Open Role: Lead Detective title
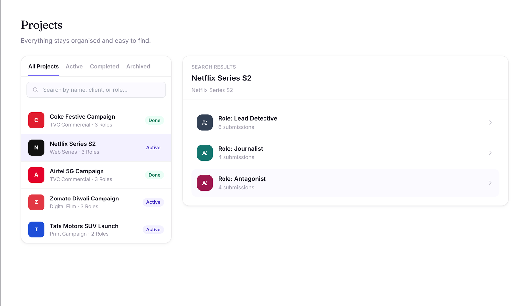 [x=248, y=118]
